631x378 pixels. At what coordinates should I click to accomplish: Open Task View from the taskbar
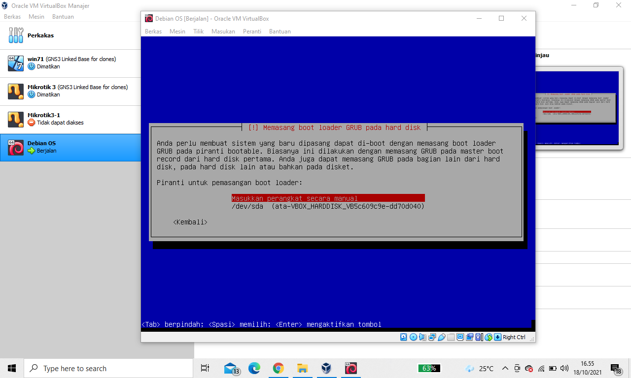pos(206,368)
